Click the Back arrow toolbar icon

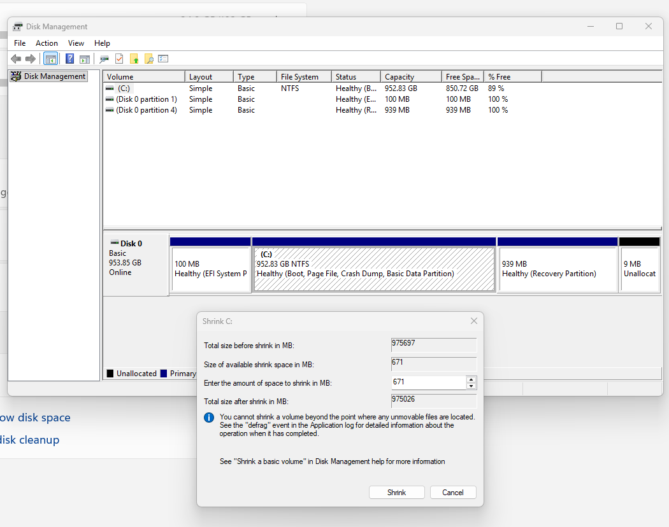(16, 59)
